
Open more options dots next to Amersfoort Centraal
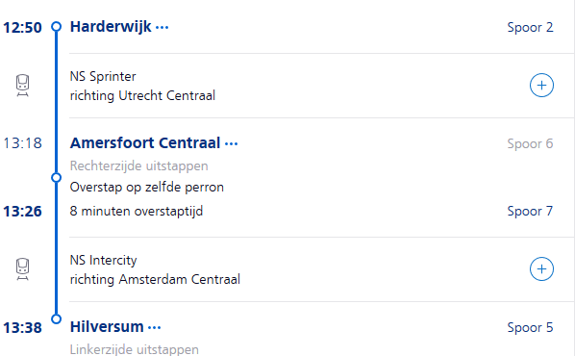coord(231,143)
